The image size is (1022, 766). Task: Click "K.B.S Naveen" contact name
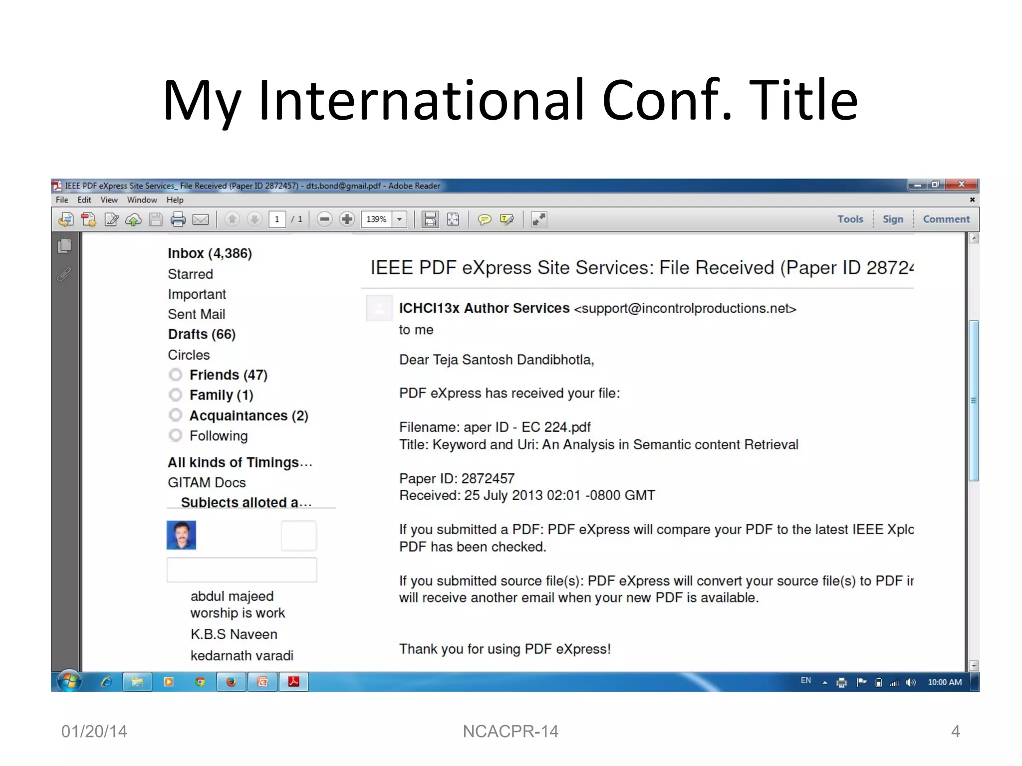coord(234,634)
